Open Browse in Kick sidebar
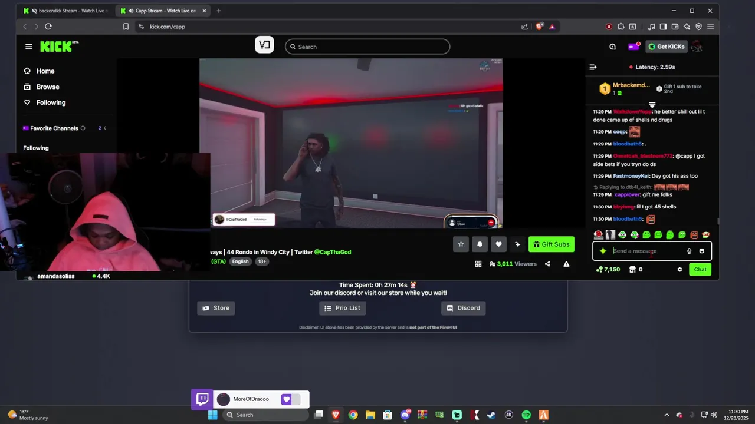 (x=41, y=87)
